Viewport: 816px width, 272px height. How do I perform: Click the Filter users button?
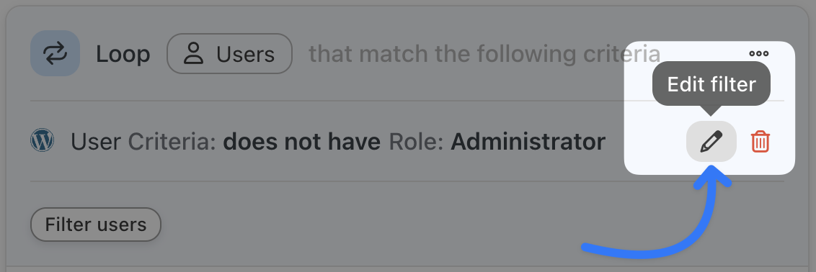pos(96,225)
